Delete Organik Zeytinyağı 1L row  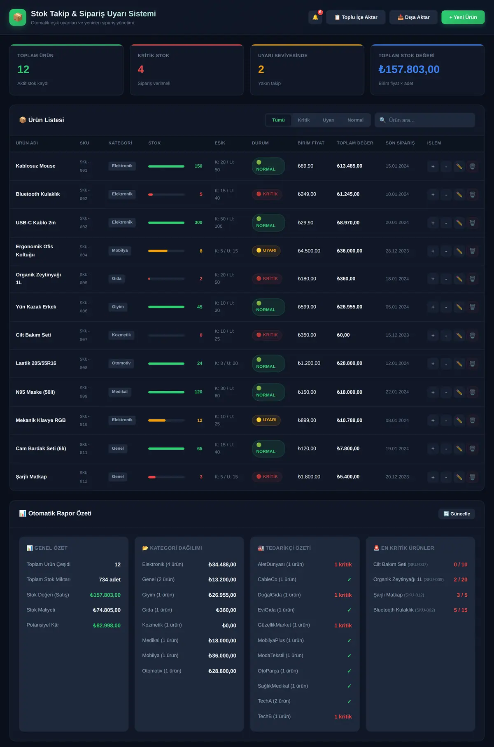tap(472, 279)
